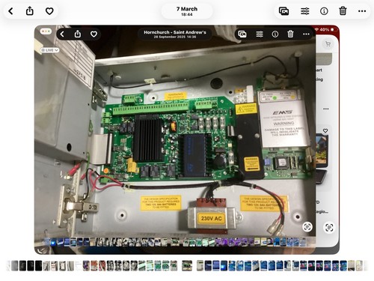
Task: Delete the photo with the outer trash icon
Action: pyautogui.click(x=343, y=11)
